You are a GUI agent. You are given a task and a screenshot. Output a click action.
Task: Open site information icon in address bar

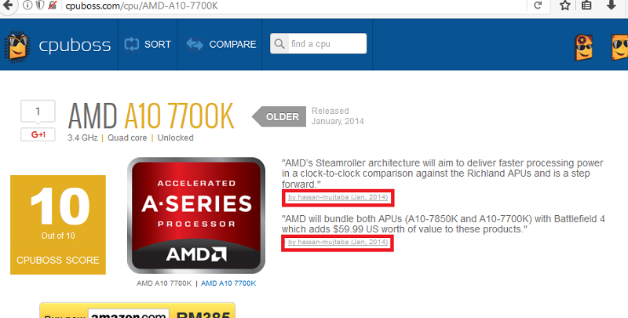pos(27,5)
